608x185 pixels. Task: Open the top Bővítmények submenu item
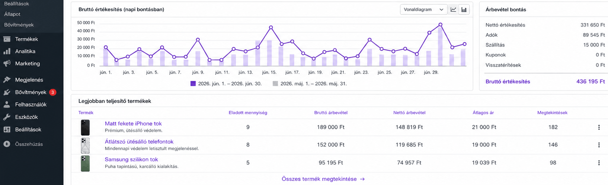(x=19, y=25)
